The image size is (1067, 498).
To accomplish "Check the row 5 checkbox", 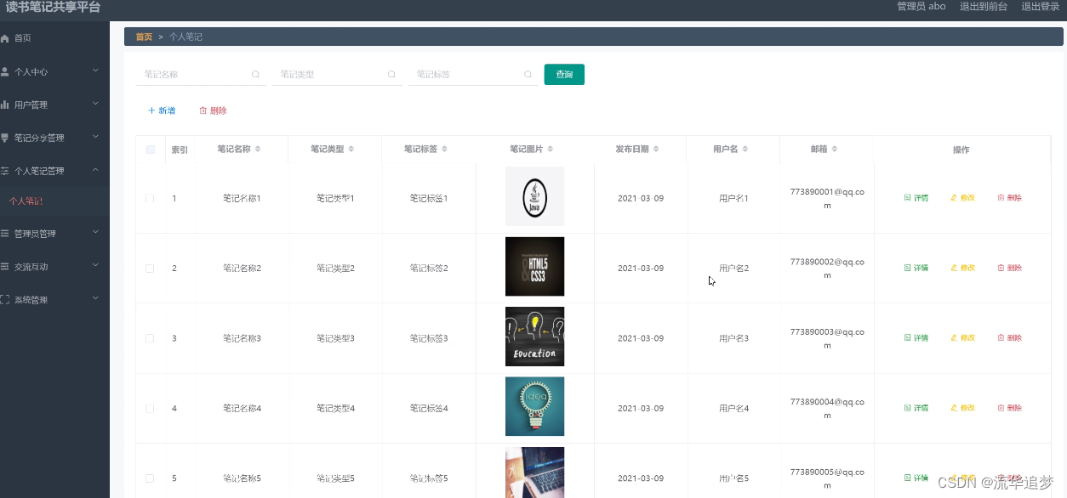I will click(150, 478).
